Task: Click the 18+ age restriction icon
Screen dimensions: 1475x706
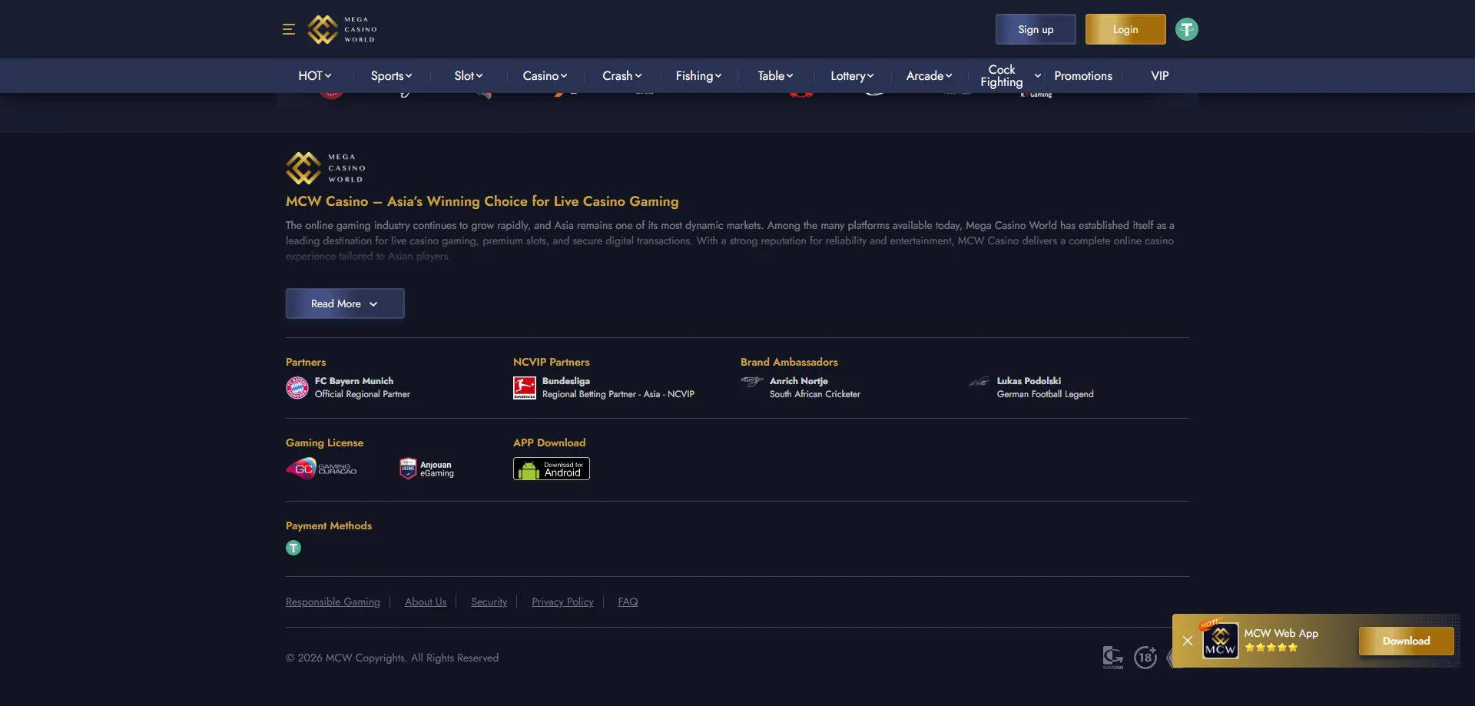Action: 1145,658
